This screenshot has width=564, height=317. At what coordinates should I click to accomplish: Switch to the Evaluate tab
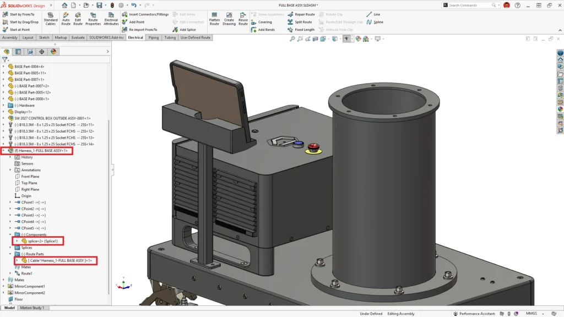pos(78,37)
